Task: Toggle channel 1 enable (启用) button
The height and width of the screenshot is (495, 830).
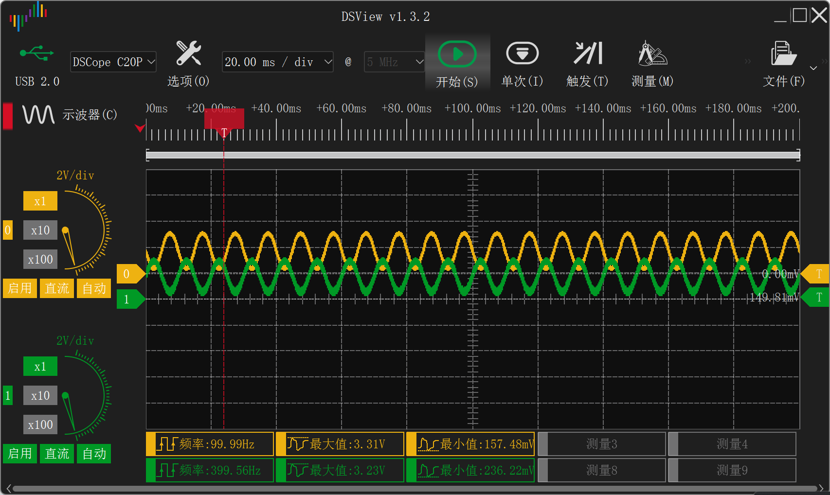Action: coord(20,454)
